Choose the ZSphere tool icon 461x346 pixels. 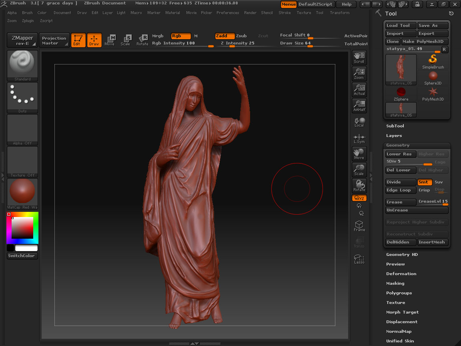click(x=401, y=94)
